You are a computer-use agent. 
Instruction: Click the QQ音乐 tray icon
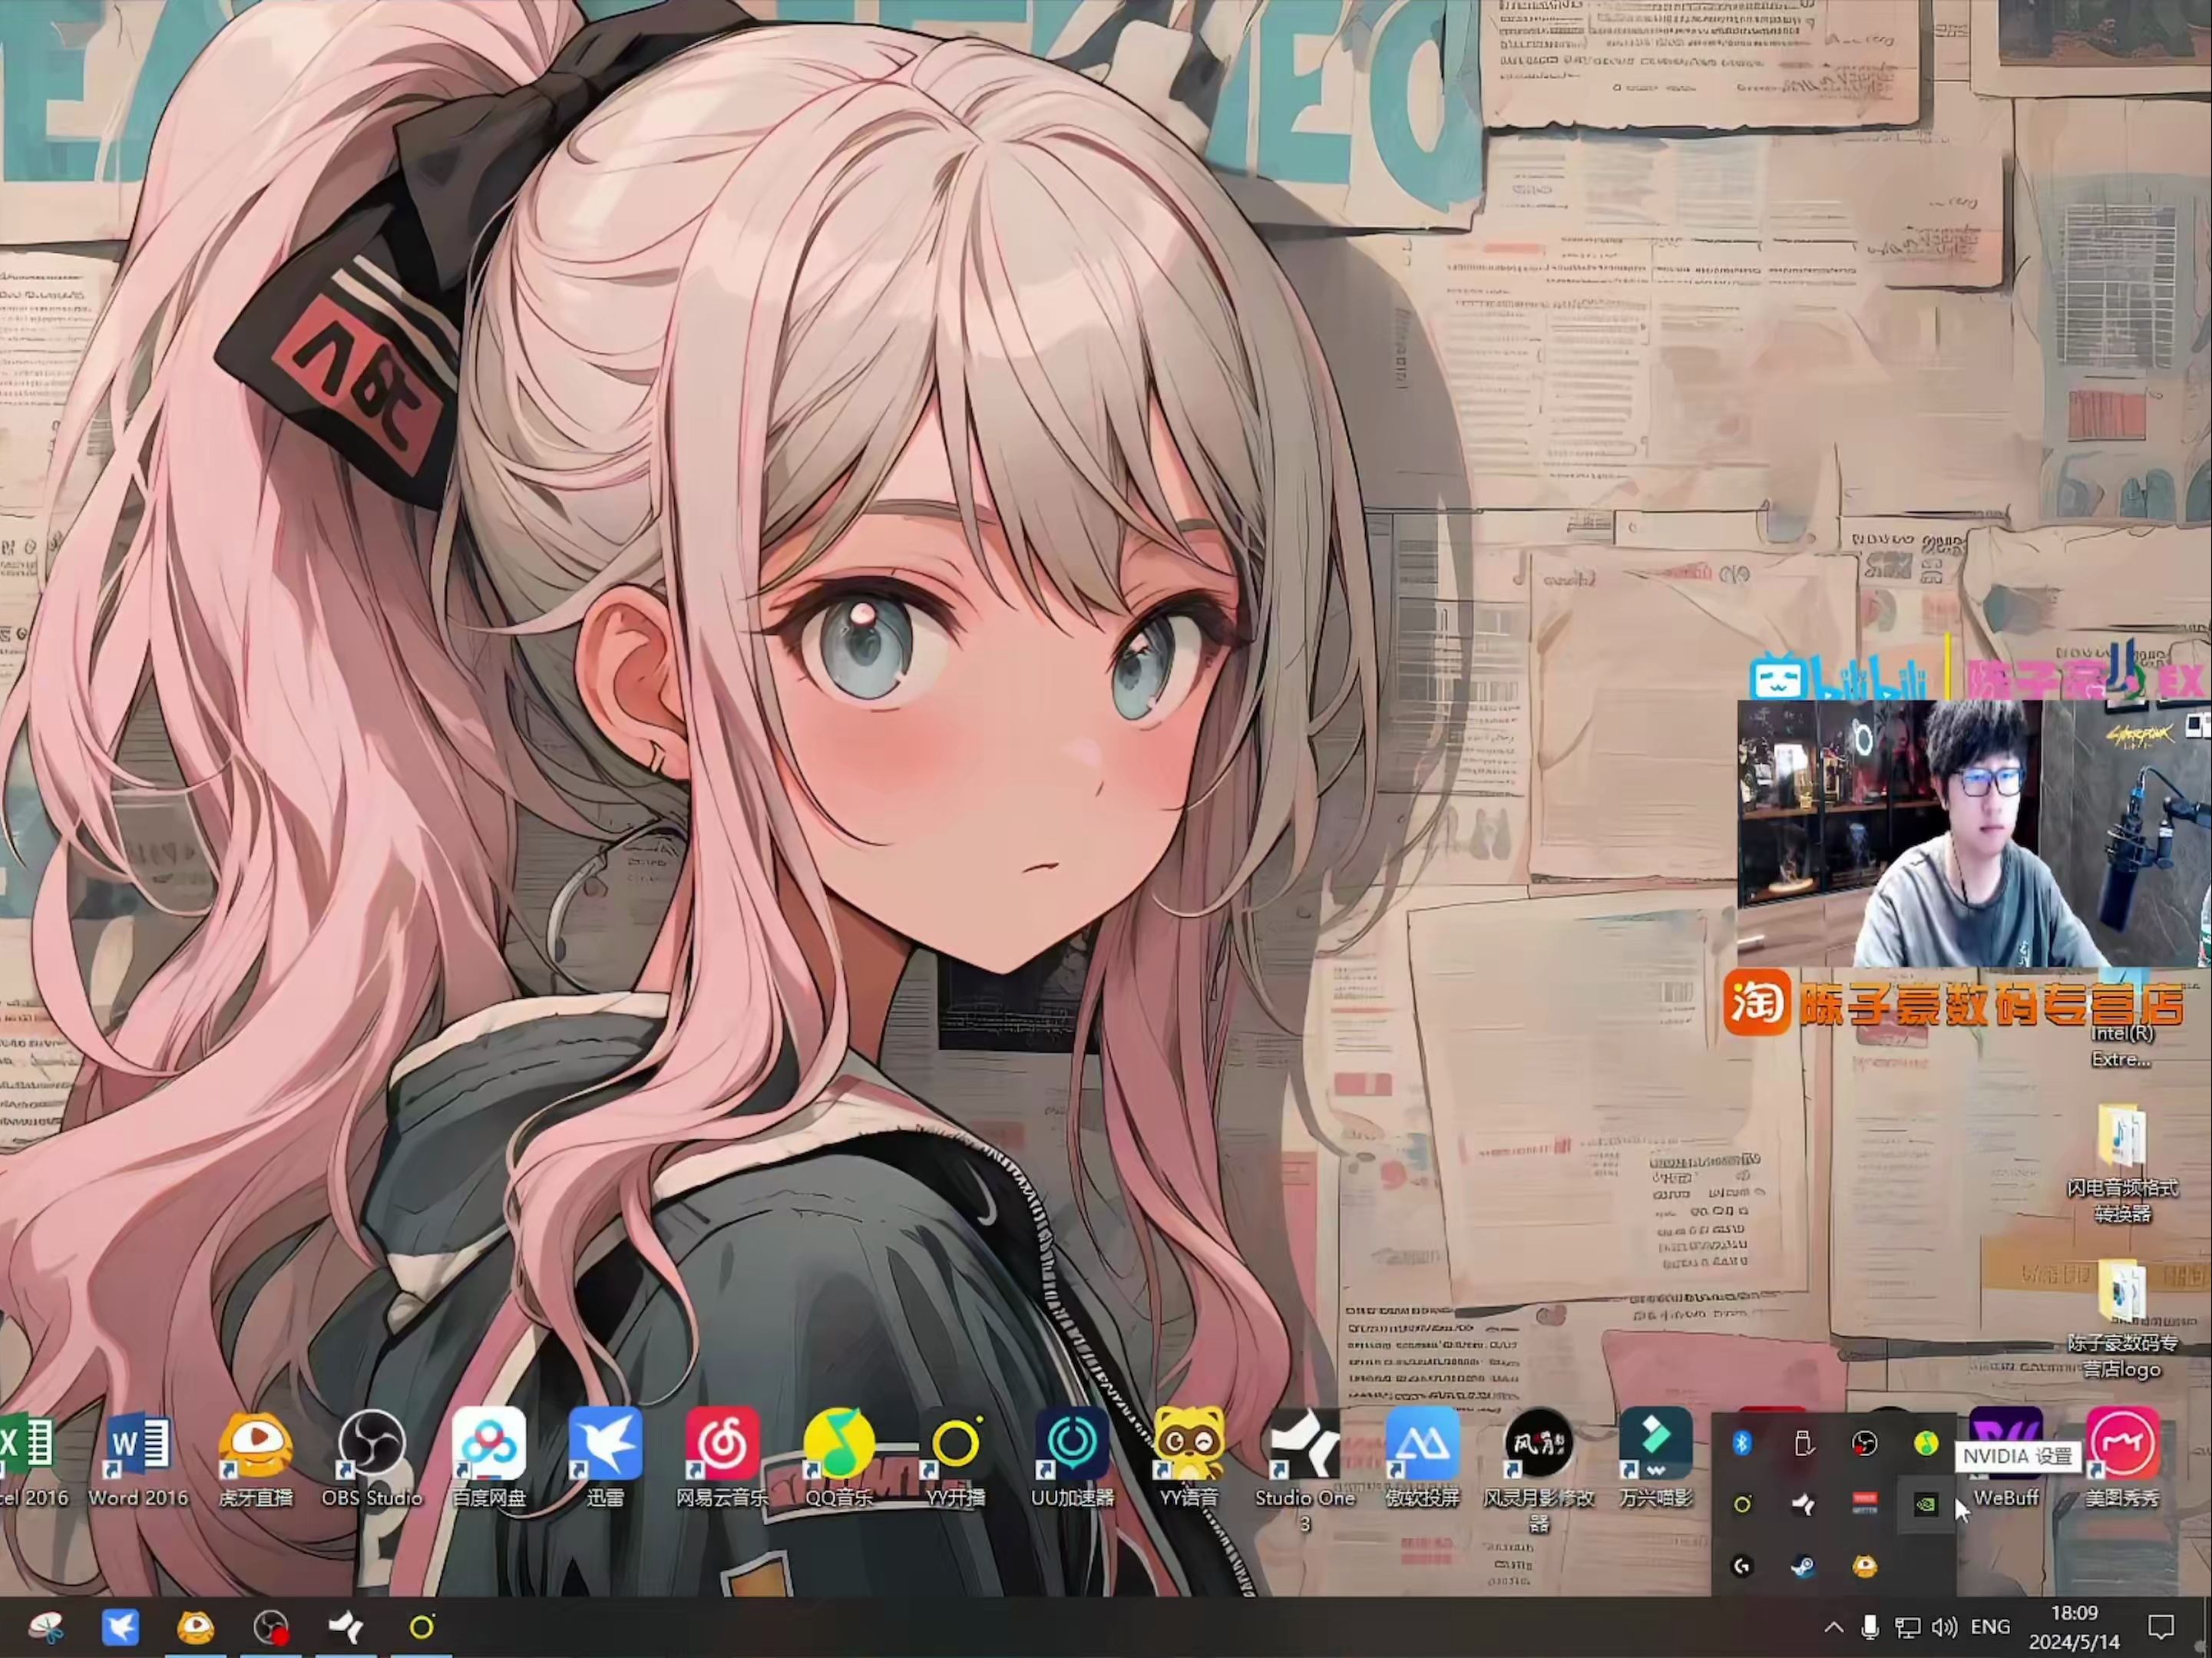click(x=1926, y=1443)
